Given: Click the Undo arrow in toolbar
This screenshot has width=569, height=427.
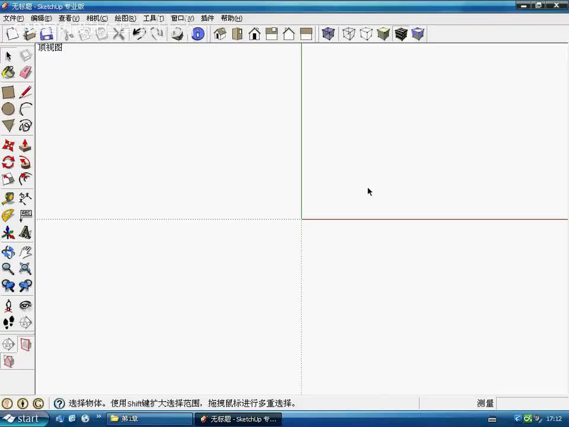Looking at the screenshot, I should coord(139,34).
